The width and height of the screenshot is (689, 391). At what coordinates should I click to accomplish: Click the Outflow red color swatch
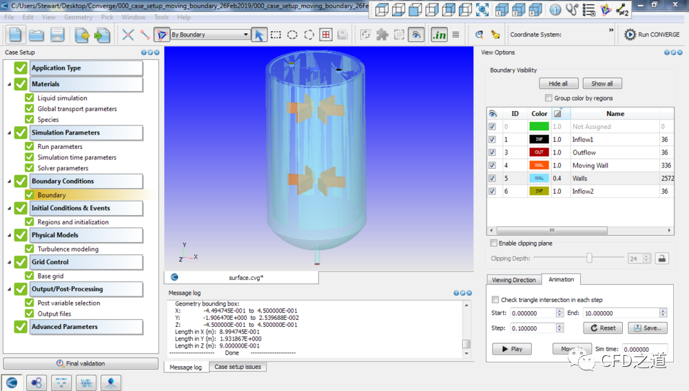pyautogui.click(x=539, y=152)
